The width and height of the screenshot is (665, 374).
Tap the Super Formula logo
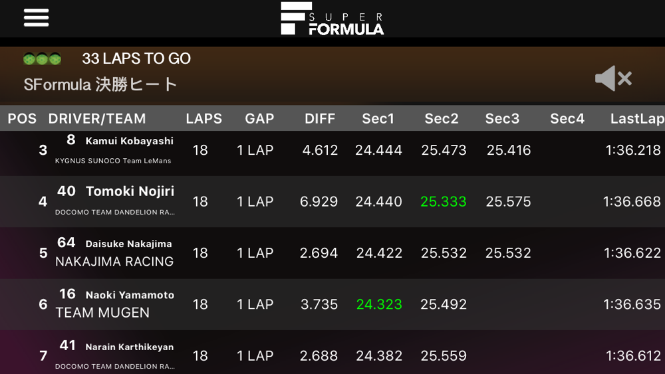[332, 19]
